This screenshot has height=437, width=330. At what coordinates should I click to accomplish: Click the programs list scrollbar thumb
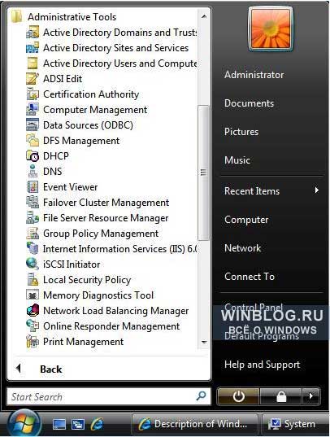[x=204, y=173]
